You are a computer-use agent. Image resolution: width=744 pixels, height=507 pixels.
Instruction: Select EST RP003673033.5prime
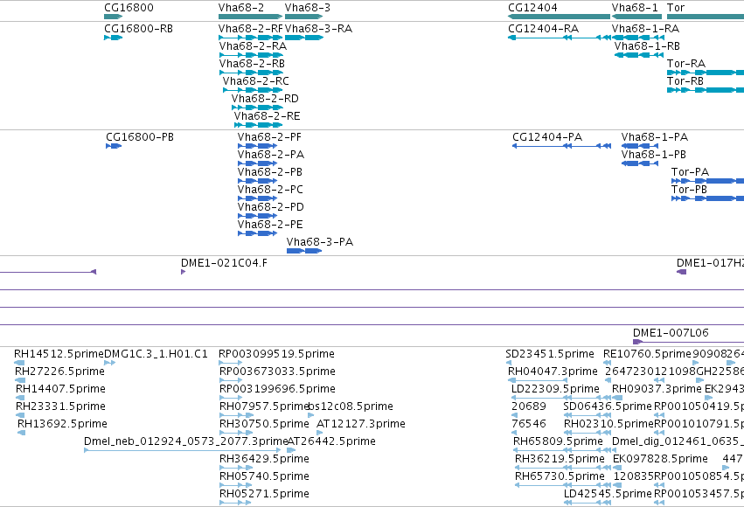coord(277,372)
